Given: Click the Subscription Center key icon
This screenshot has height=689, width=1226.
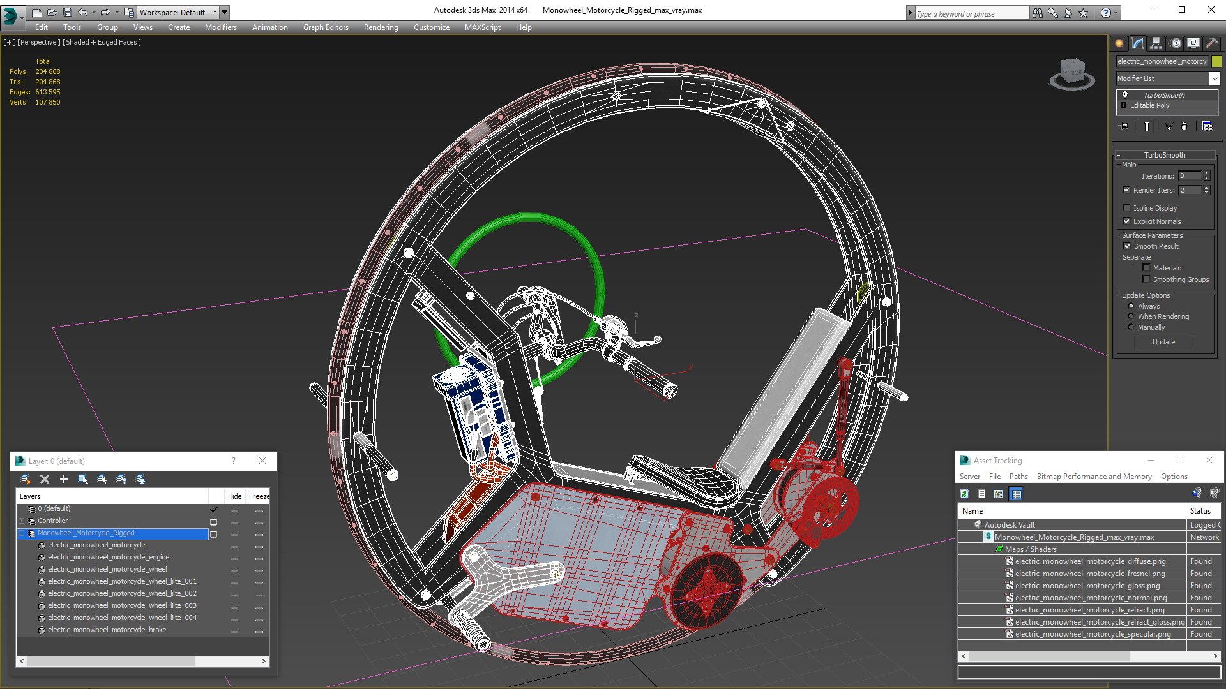Looking at the screenshot, I should tap(1052, 13).
